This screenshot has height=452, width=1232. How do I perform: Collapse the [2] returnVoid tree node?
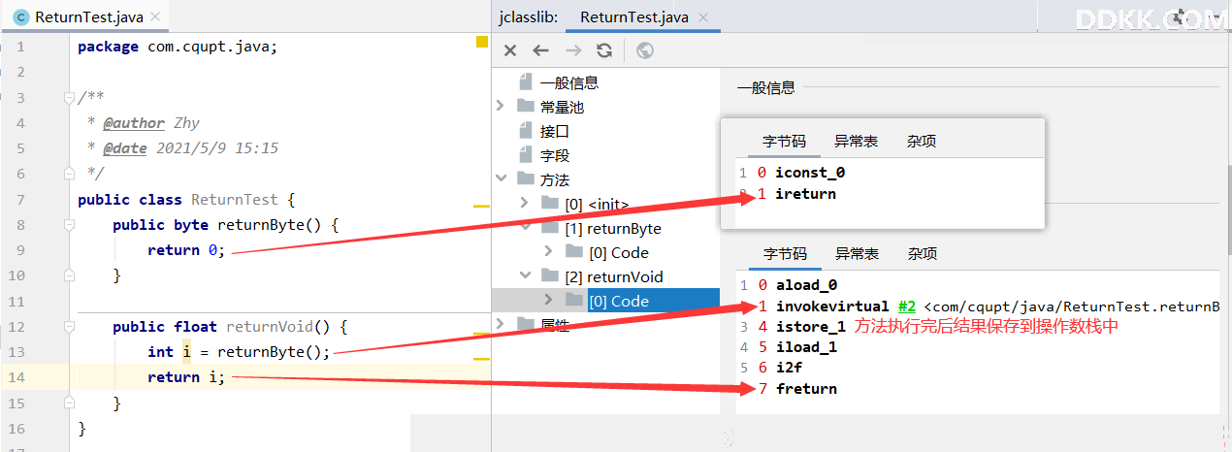point(525,275)
